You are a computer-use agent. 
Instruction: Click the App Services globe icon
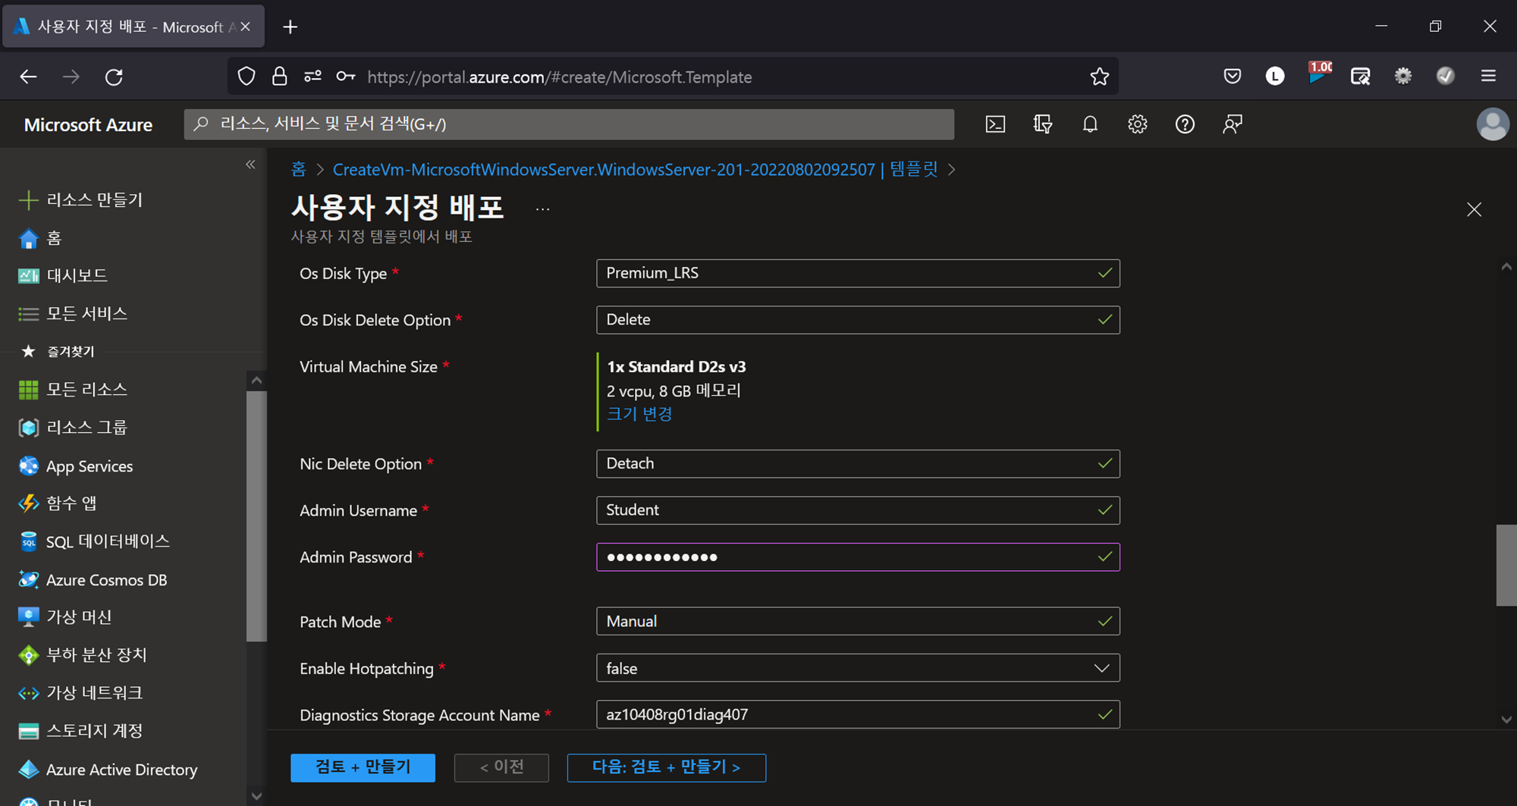[28, 466]
